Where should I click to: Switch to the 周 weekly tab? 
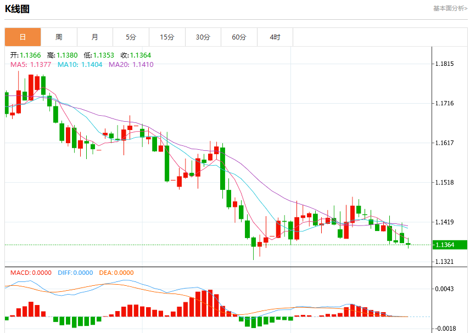[x=59, y=37]
